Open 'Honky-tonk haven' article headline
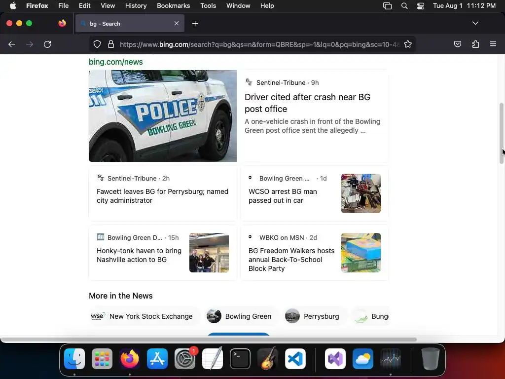This screenshot has height=379, width=505. click(139, 255)
